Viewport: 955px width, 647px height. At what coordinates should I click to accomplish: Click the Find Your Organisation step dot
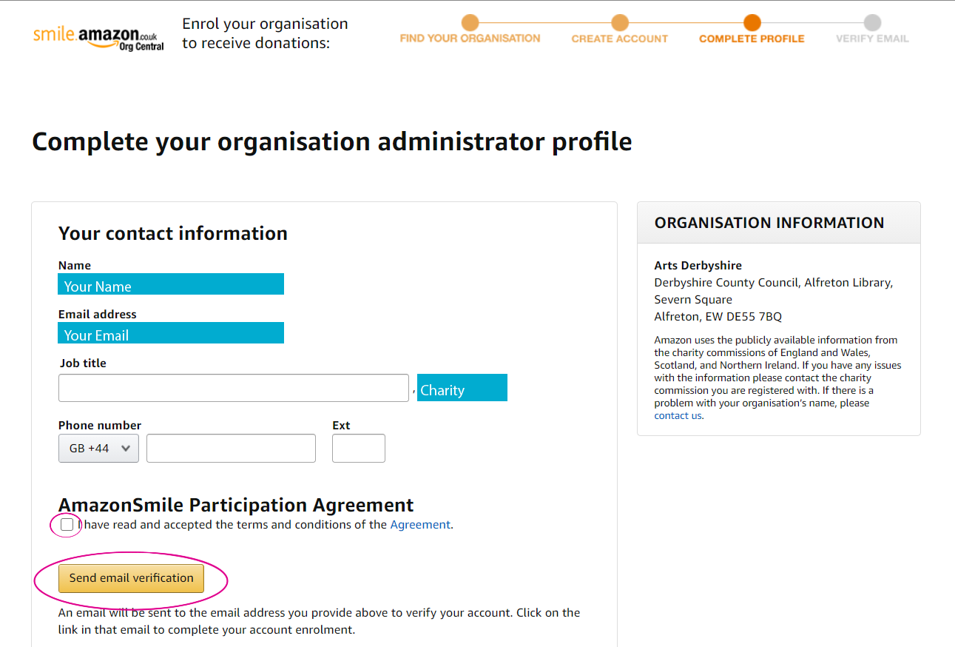[x=470, y=23]
